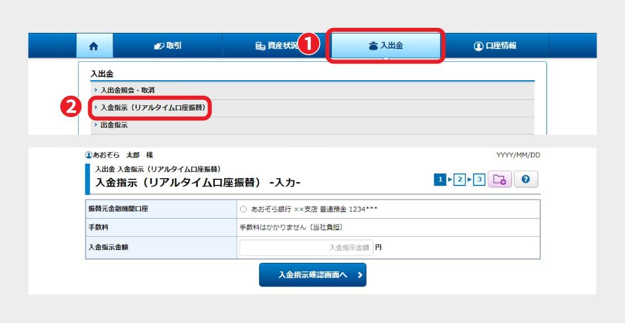Choose 入金指示（リアルタイム口座振替） from the 入出金 menu

pyautogui.click(x=152, y=107)
